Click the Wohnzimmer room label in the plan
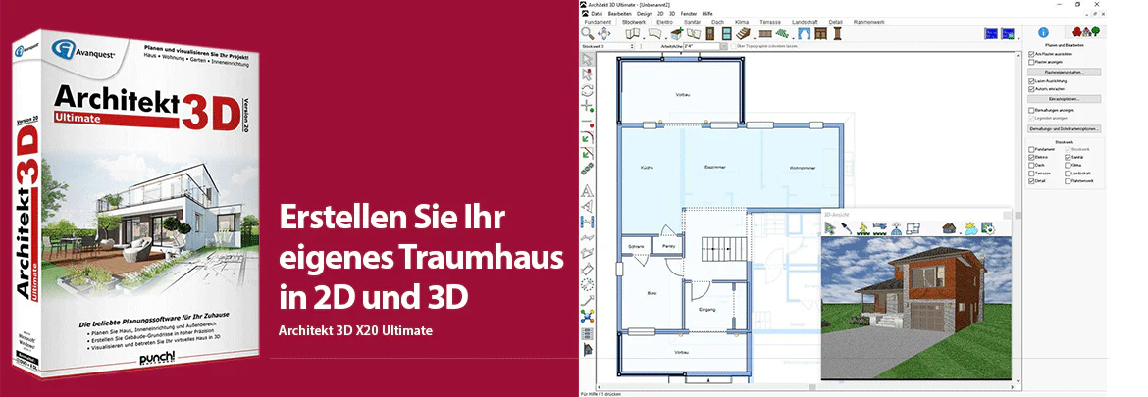Image resolution: width=1148 pixels, height=397 pixels. tap(801, 169)
